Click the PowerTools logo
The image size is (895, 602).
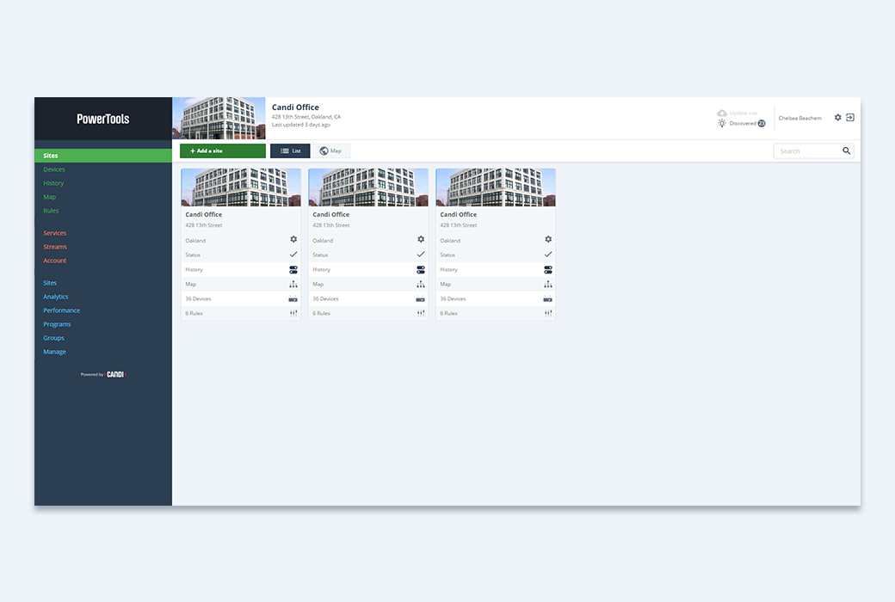point(103,119)
